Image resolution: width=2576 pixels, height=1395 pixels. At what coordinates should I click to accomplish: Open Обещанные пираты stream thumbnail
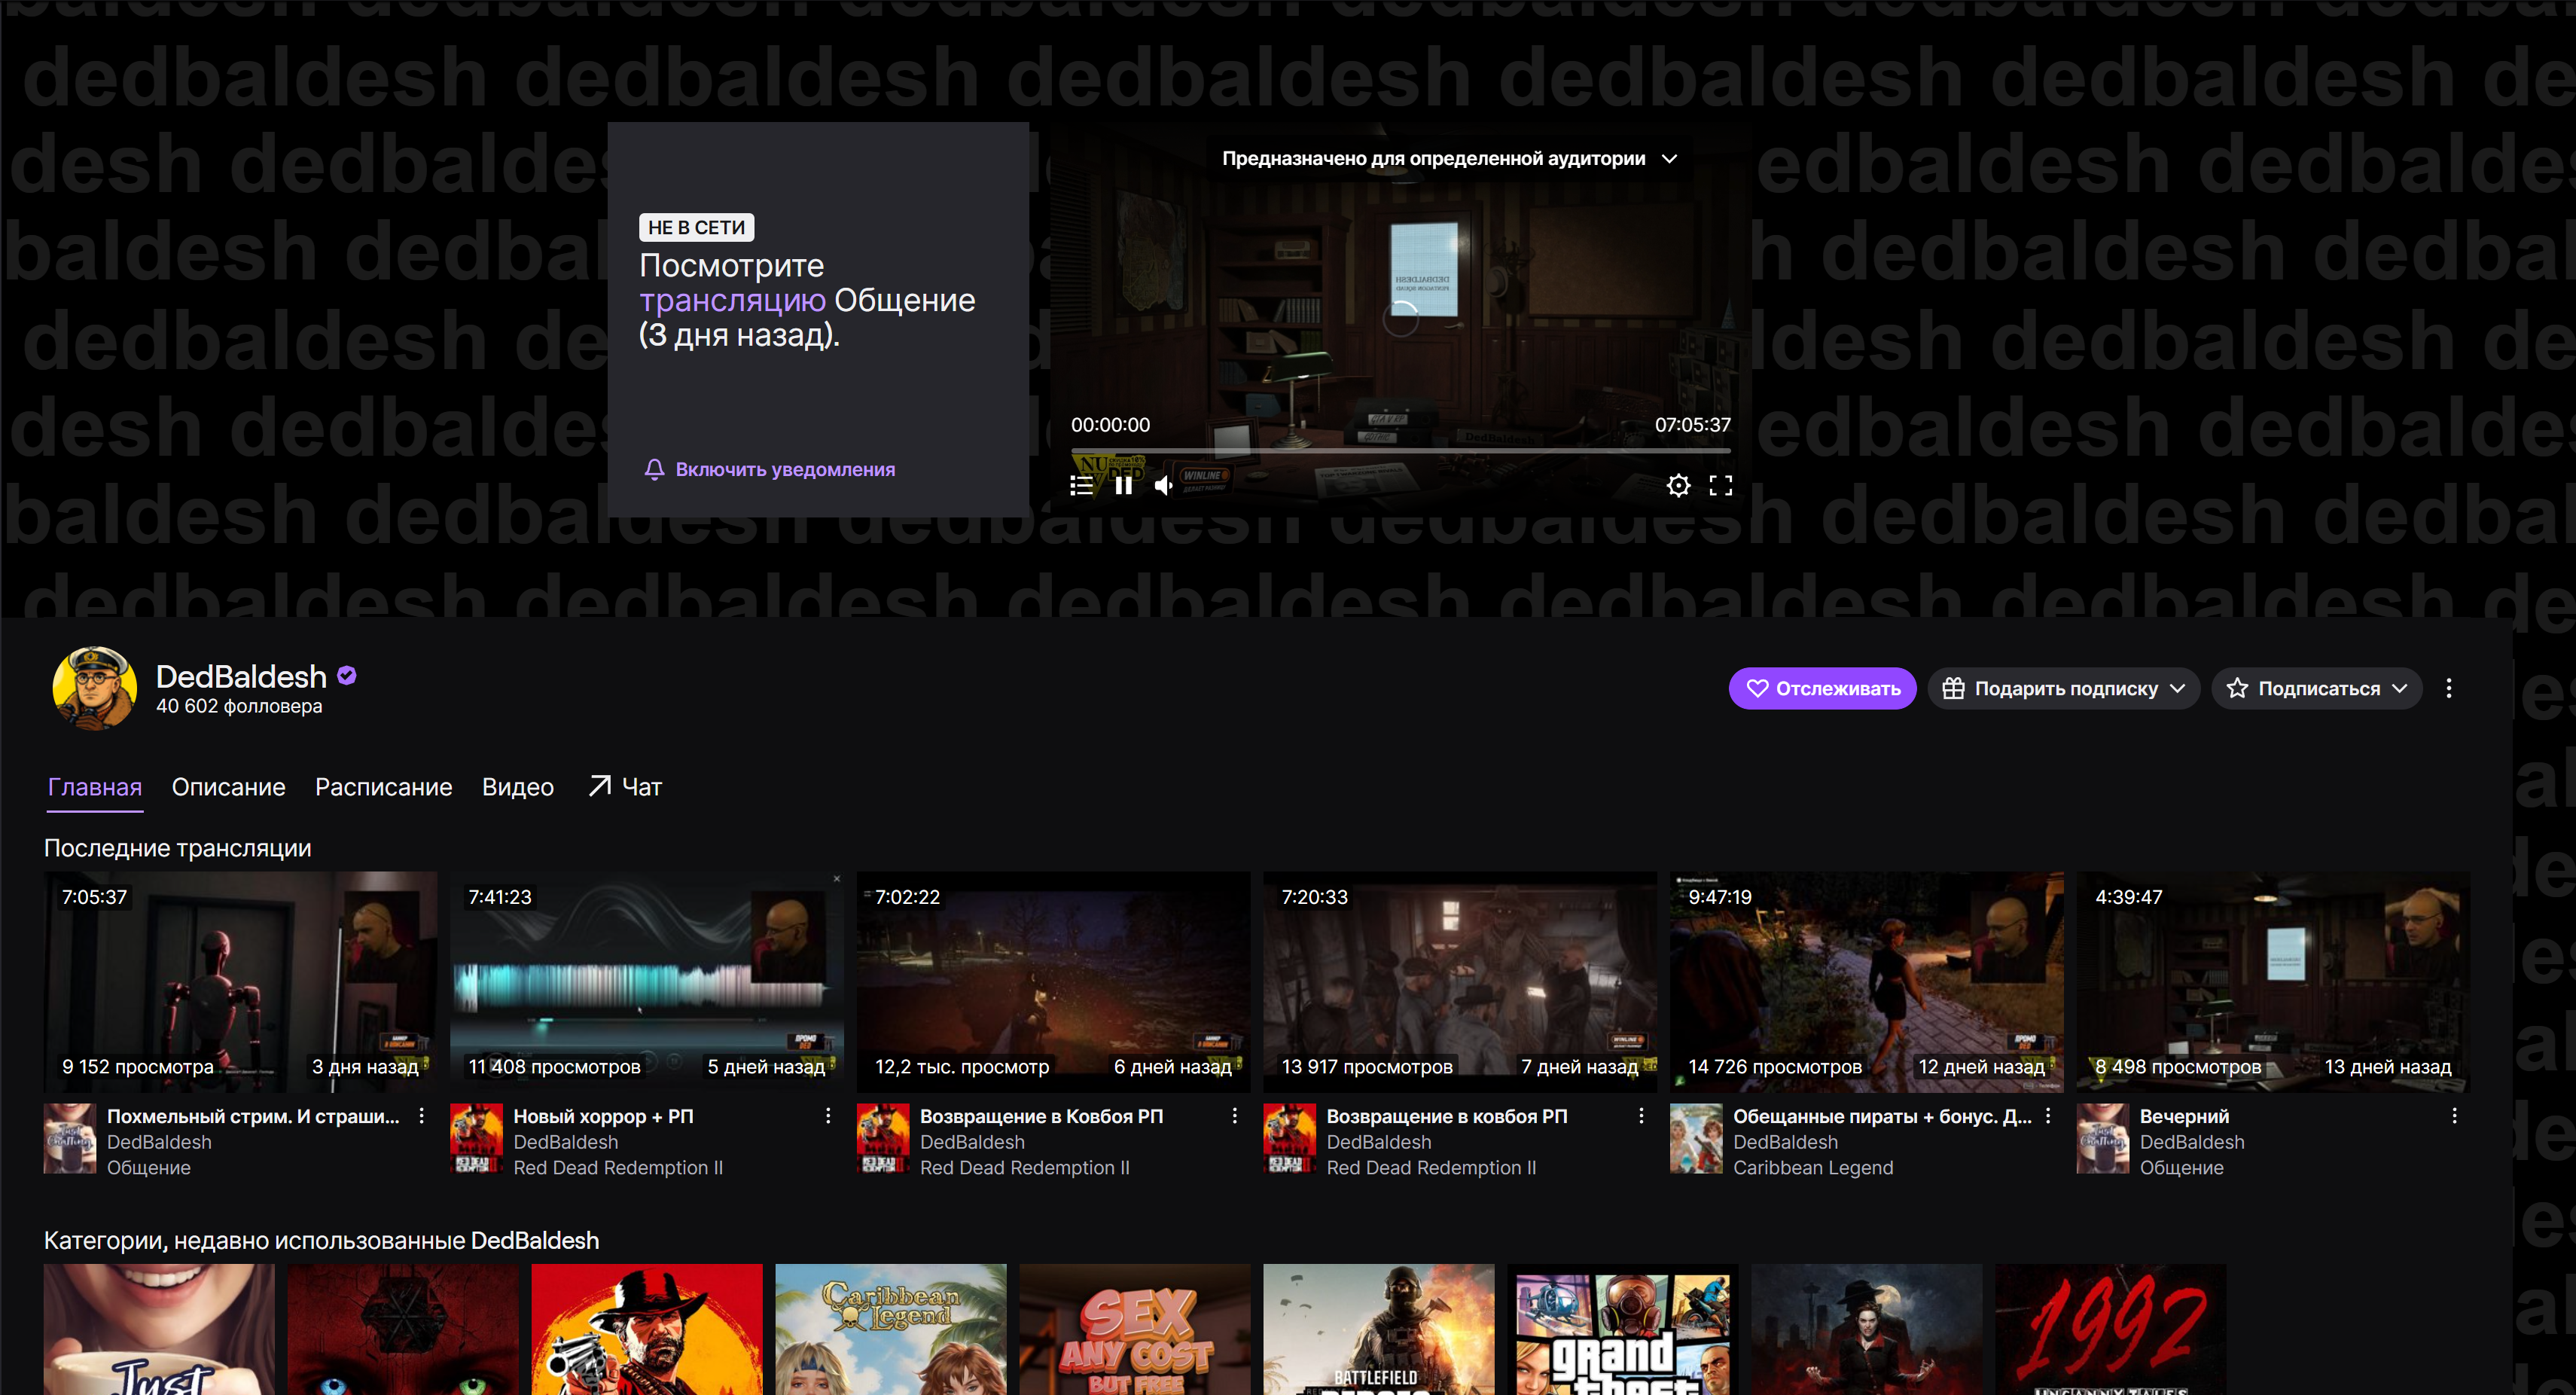click(x=1866, y=981)
